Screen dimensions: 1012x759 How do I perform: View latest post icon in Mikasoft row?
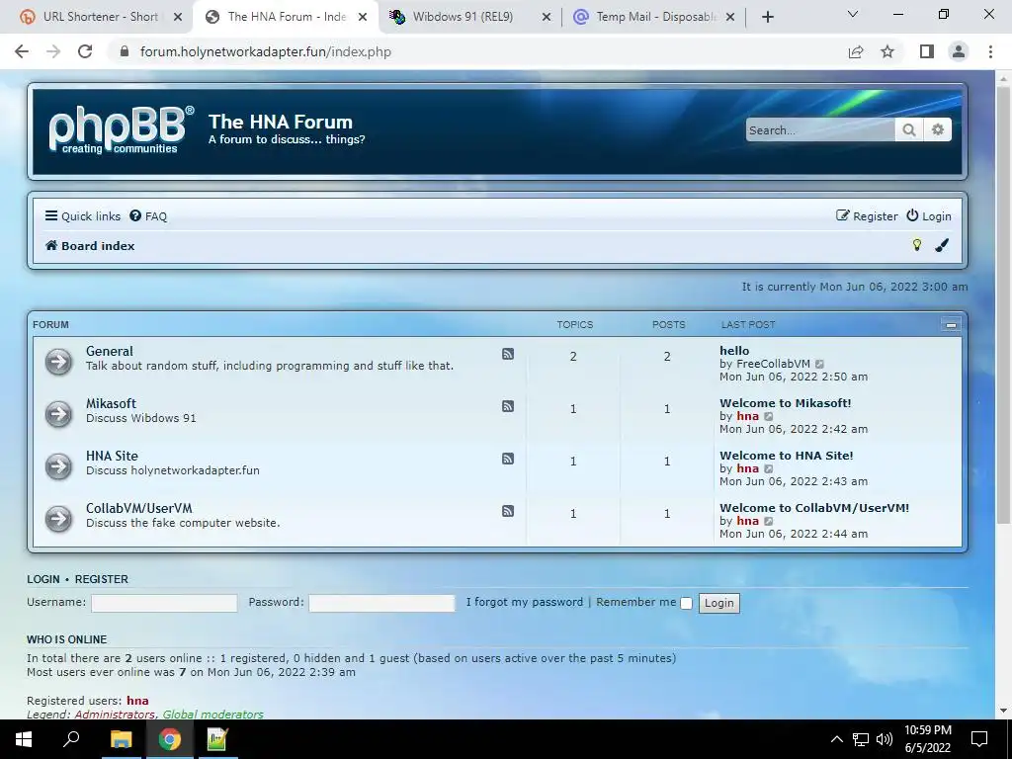click(x=769, y=416)
